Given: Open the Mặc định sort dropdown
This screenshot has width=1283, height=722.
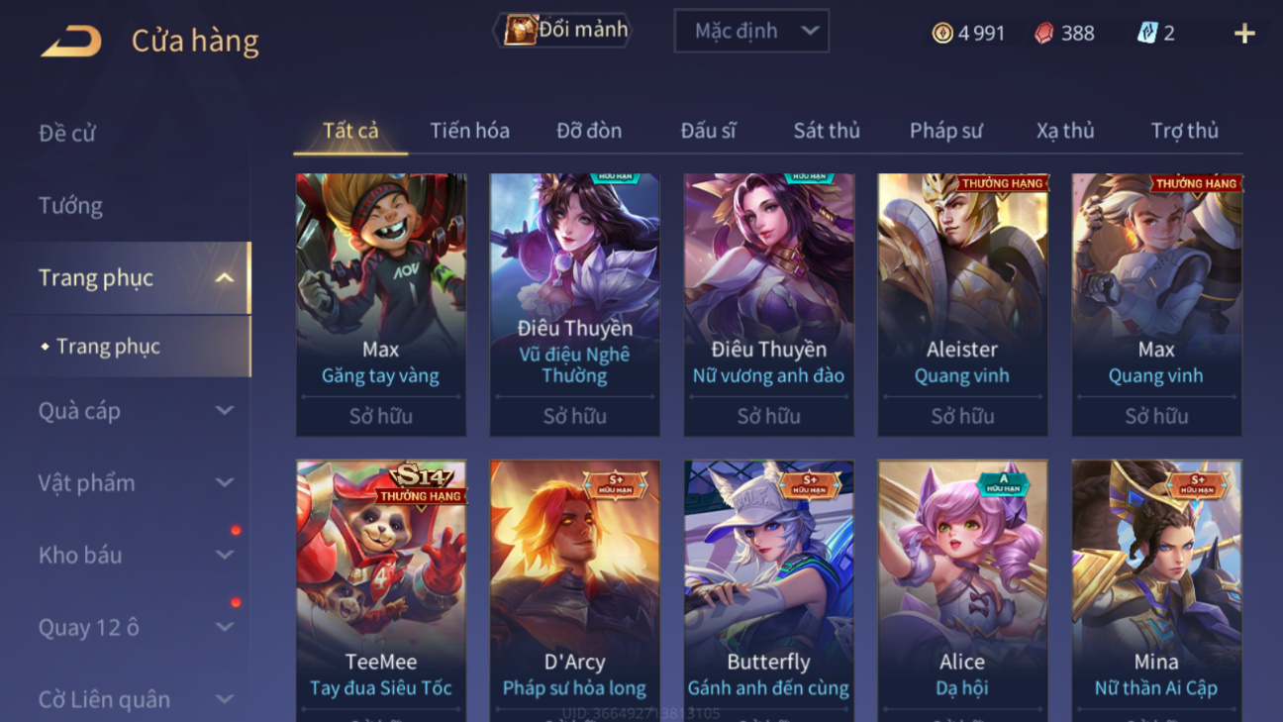Looking at the screenshot, I should [x=751, y=32].
